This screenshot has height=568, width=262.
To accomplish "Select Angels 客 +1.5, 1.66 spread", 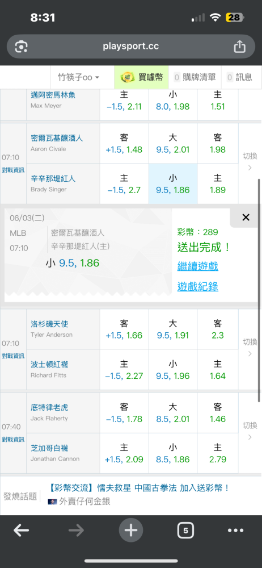I will (x=124, y=329).
